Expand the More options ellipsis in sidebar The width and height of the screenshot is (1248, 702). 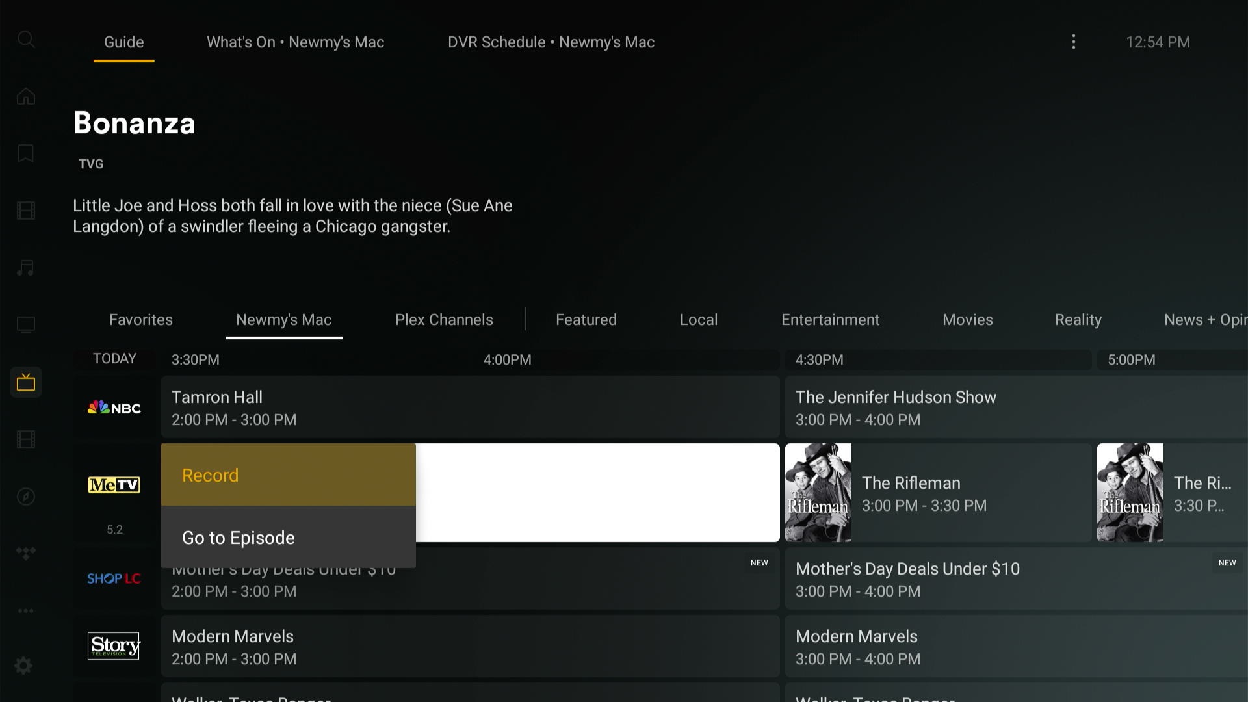(x=26, y=611)
